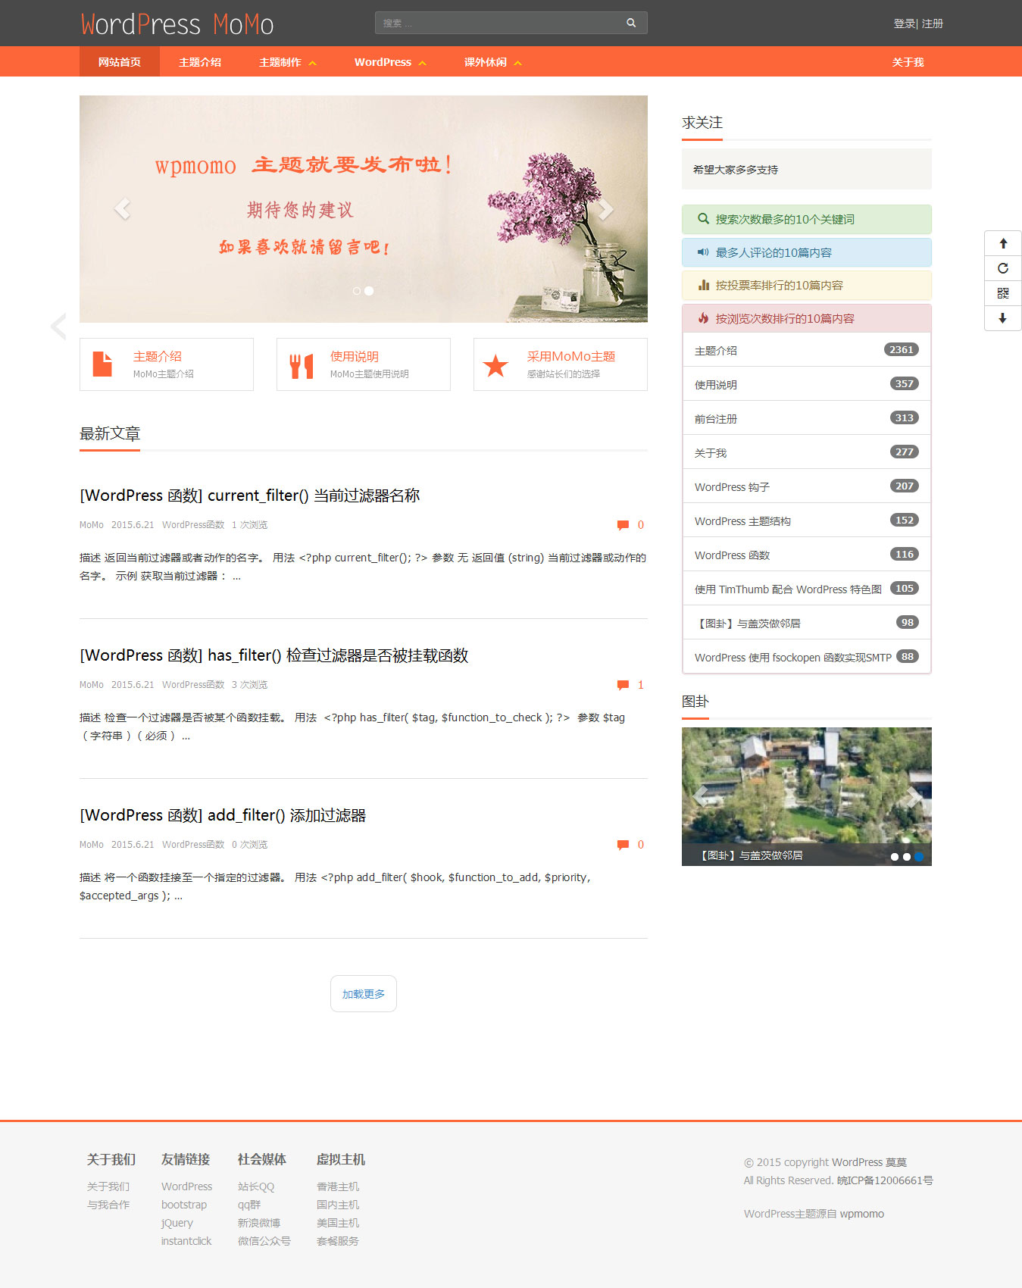The image size is (1022, 1288).
Task: Expand 按投票率排行的10篇内容 panel
Action: click(x=807, y=286)
